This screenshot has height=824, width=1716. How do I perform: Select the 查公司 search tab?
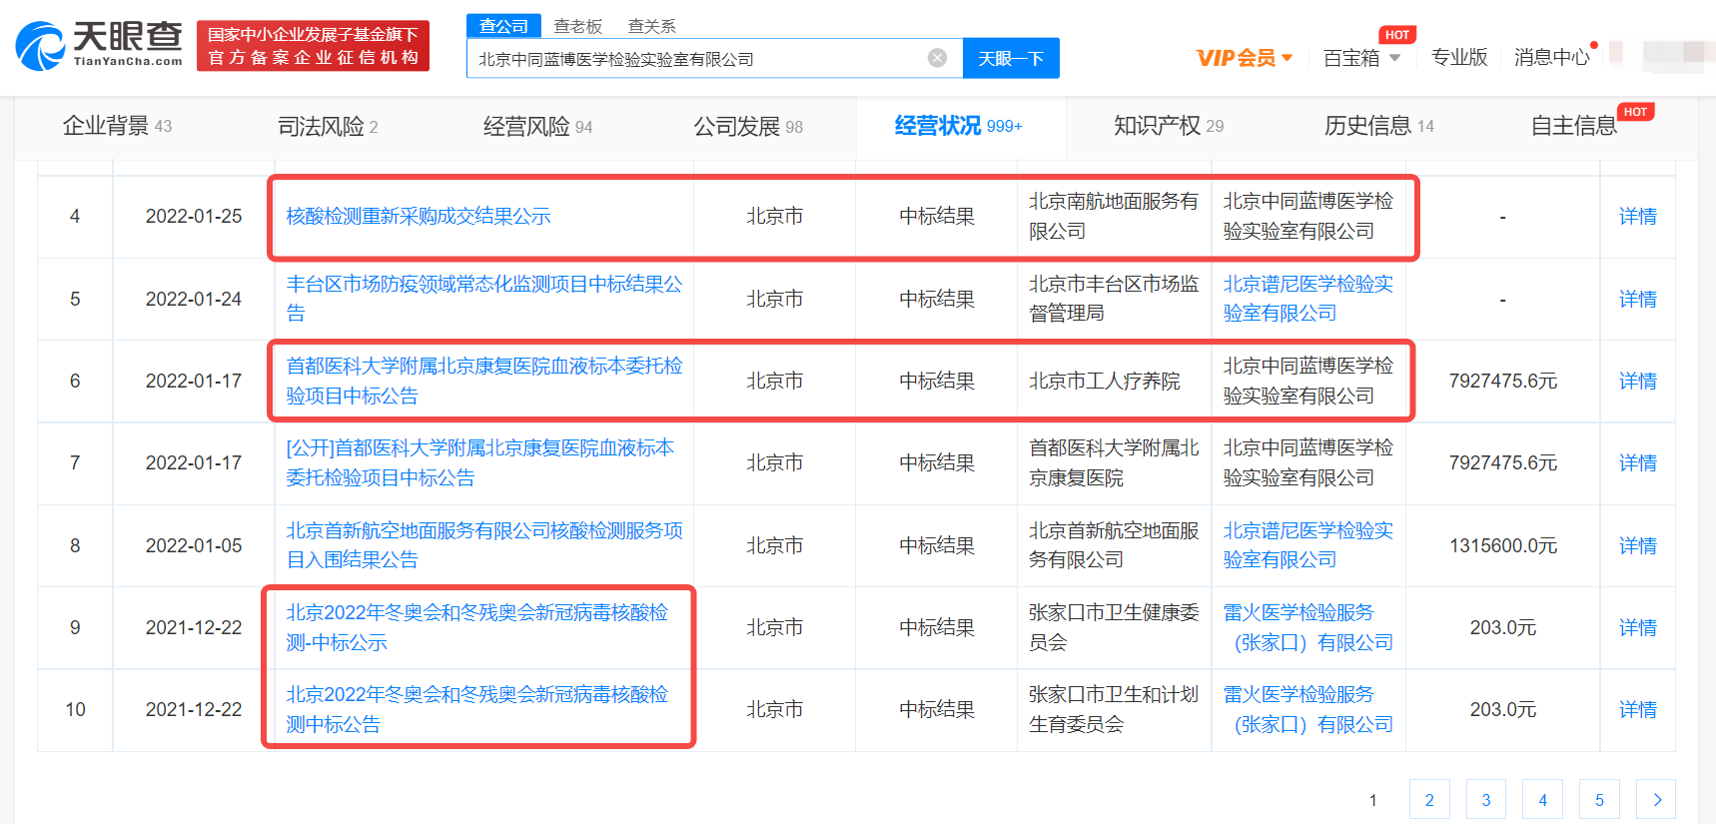point(503,26)
